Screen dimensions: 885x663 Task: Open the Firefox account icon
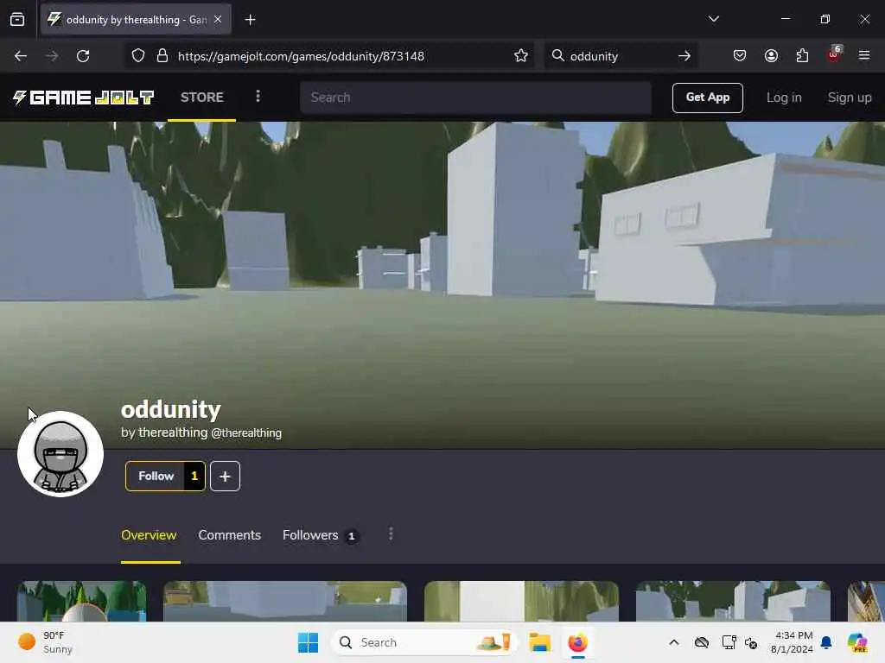pos(771,55)
